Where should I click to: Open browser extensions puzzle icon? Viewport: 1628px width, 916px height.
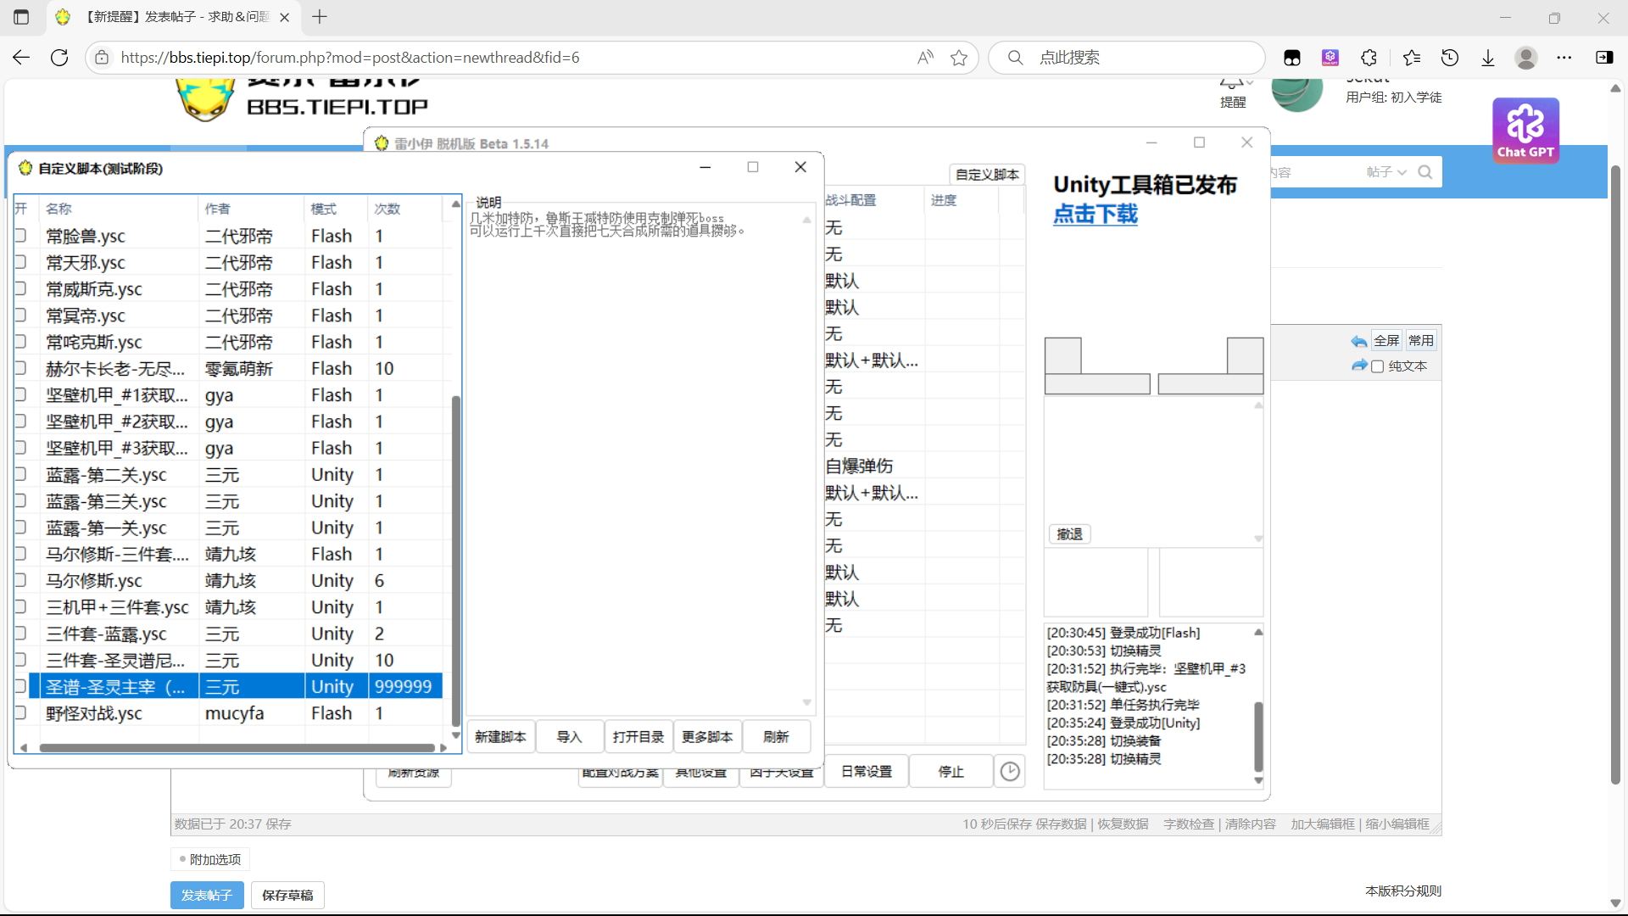coord(1369,58)
